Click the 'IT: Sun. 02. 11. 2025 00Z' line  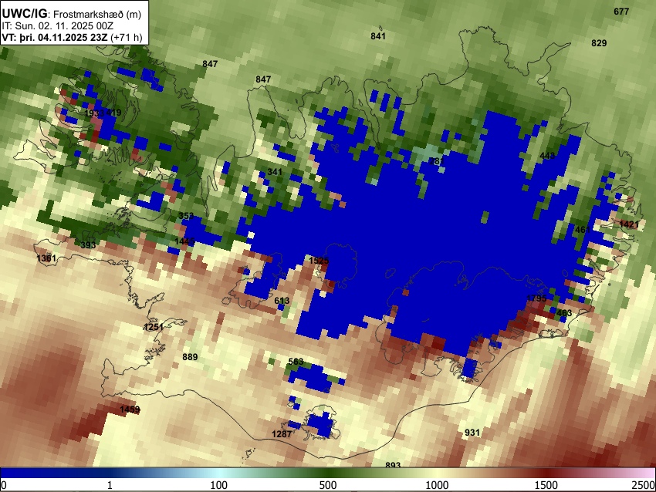(57, 26)
